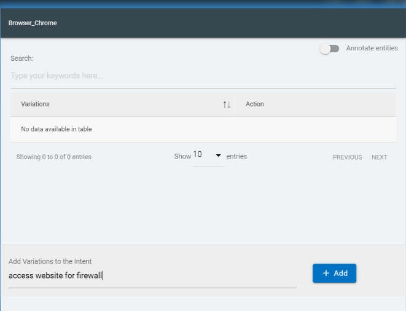Click the variation text field with firewall text

pos(152,276)
